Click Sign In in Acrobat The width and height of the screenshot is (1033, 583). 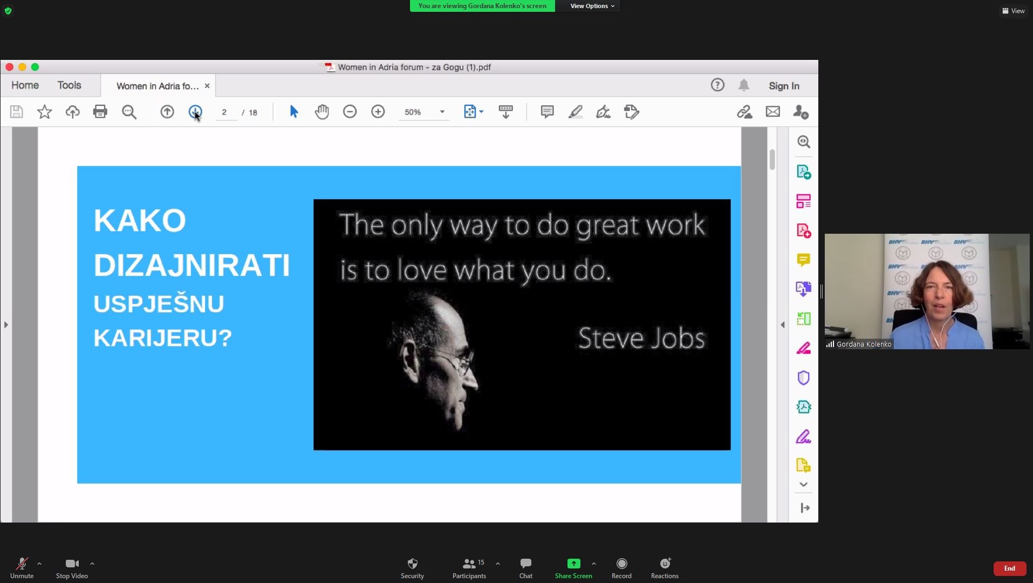pos(784,86)
